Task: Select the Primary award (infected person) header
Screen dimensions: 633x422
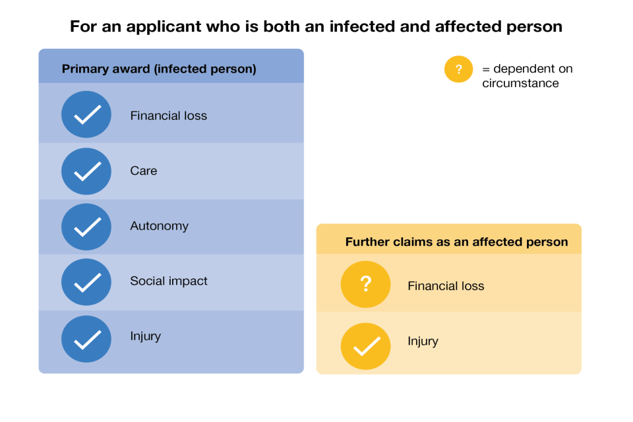Action: 159,69
